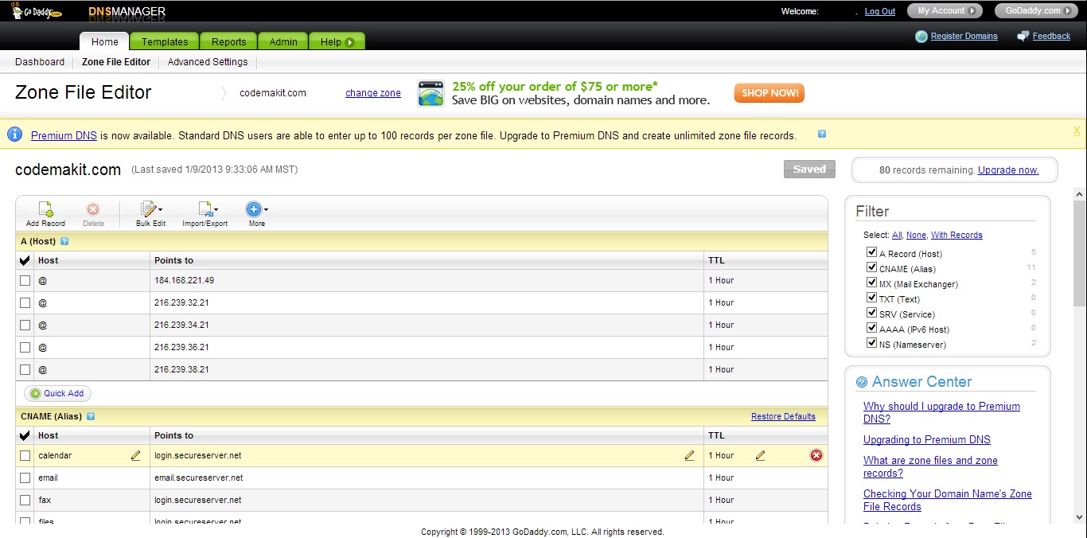The height and width of the screenshot is (538, 1087).
Task: Open the More plus icon menu
Action: (x=254, y=209)
